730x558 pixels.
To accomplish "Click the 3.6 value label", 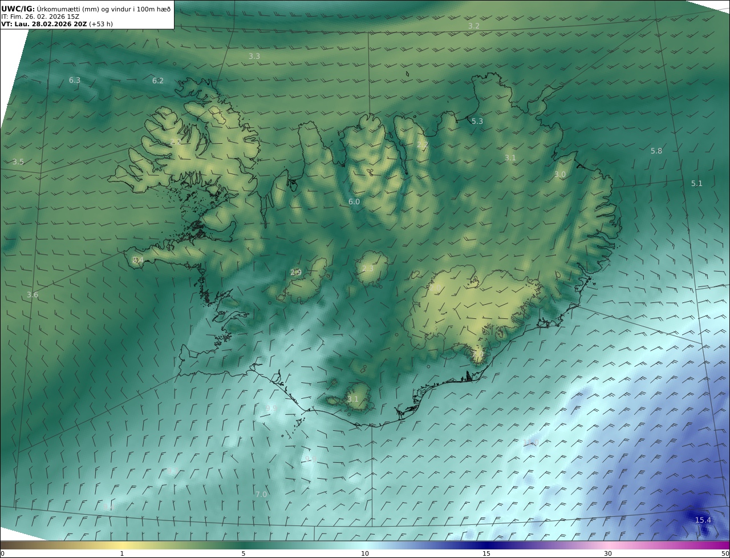I will click(33, 295).
